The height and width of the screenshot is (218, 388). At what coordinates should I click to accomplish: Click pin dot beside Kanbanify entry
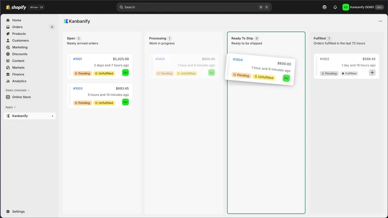point(52,116)
